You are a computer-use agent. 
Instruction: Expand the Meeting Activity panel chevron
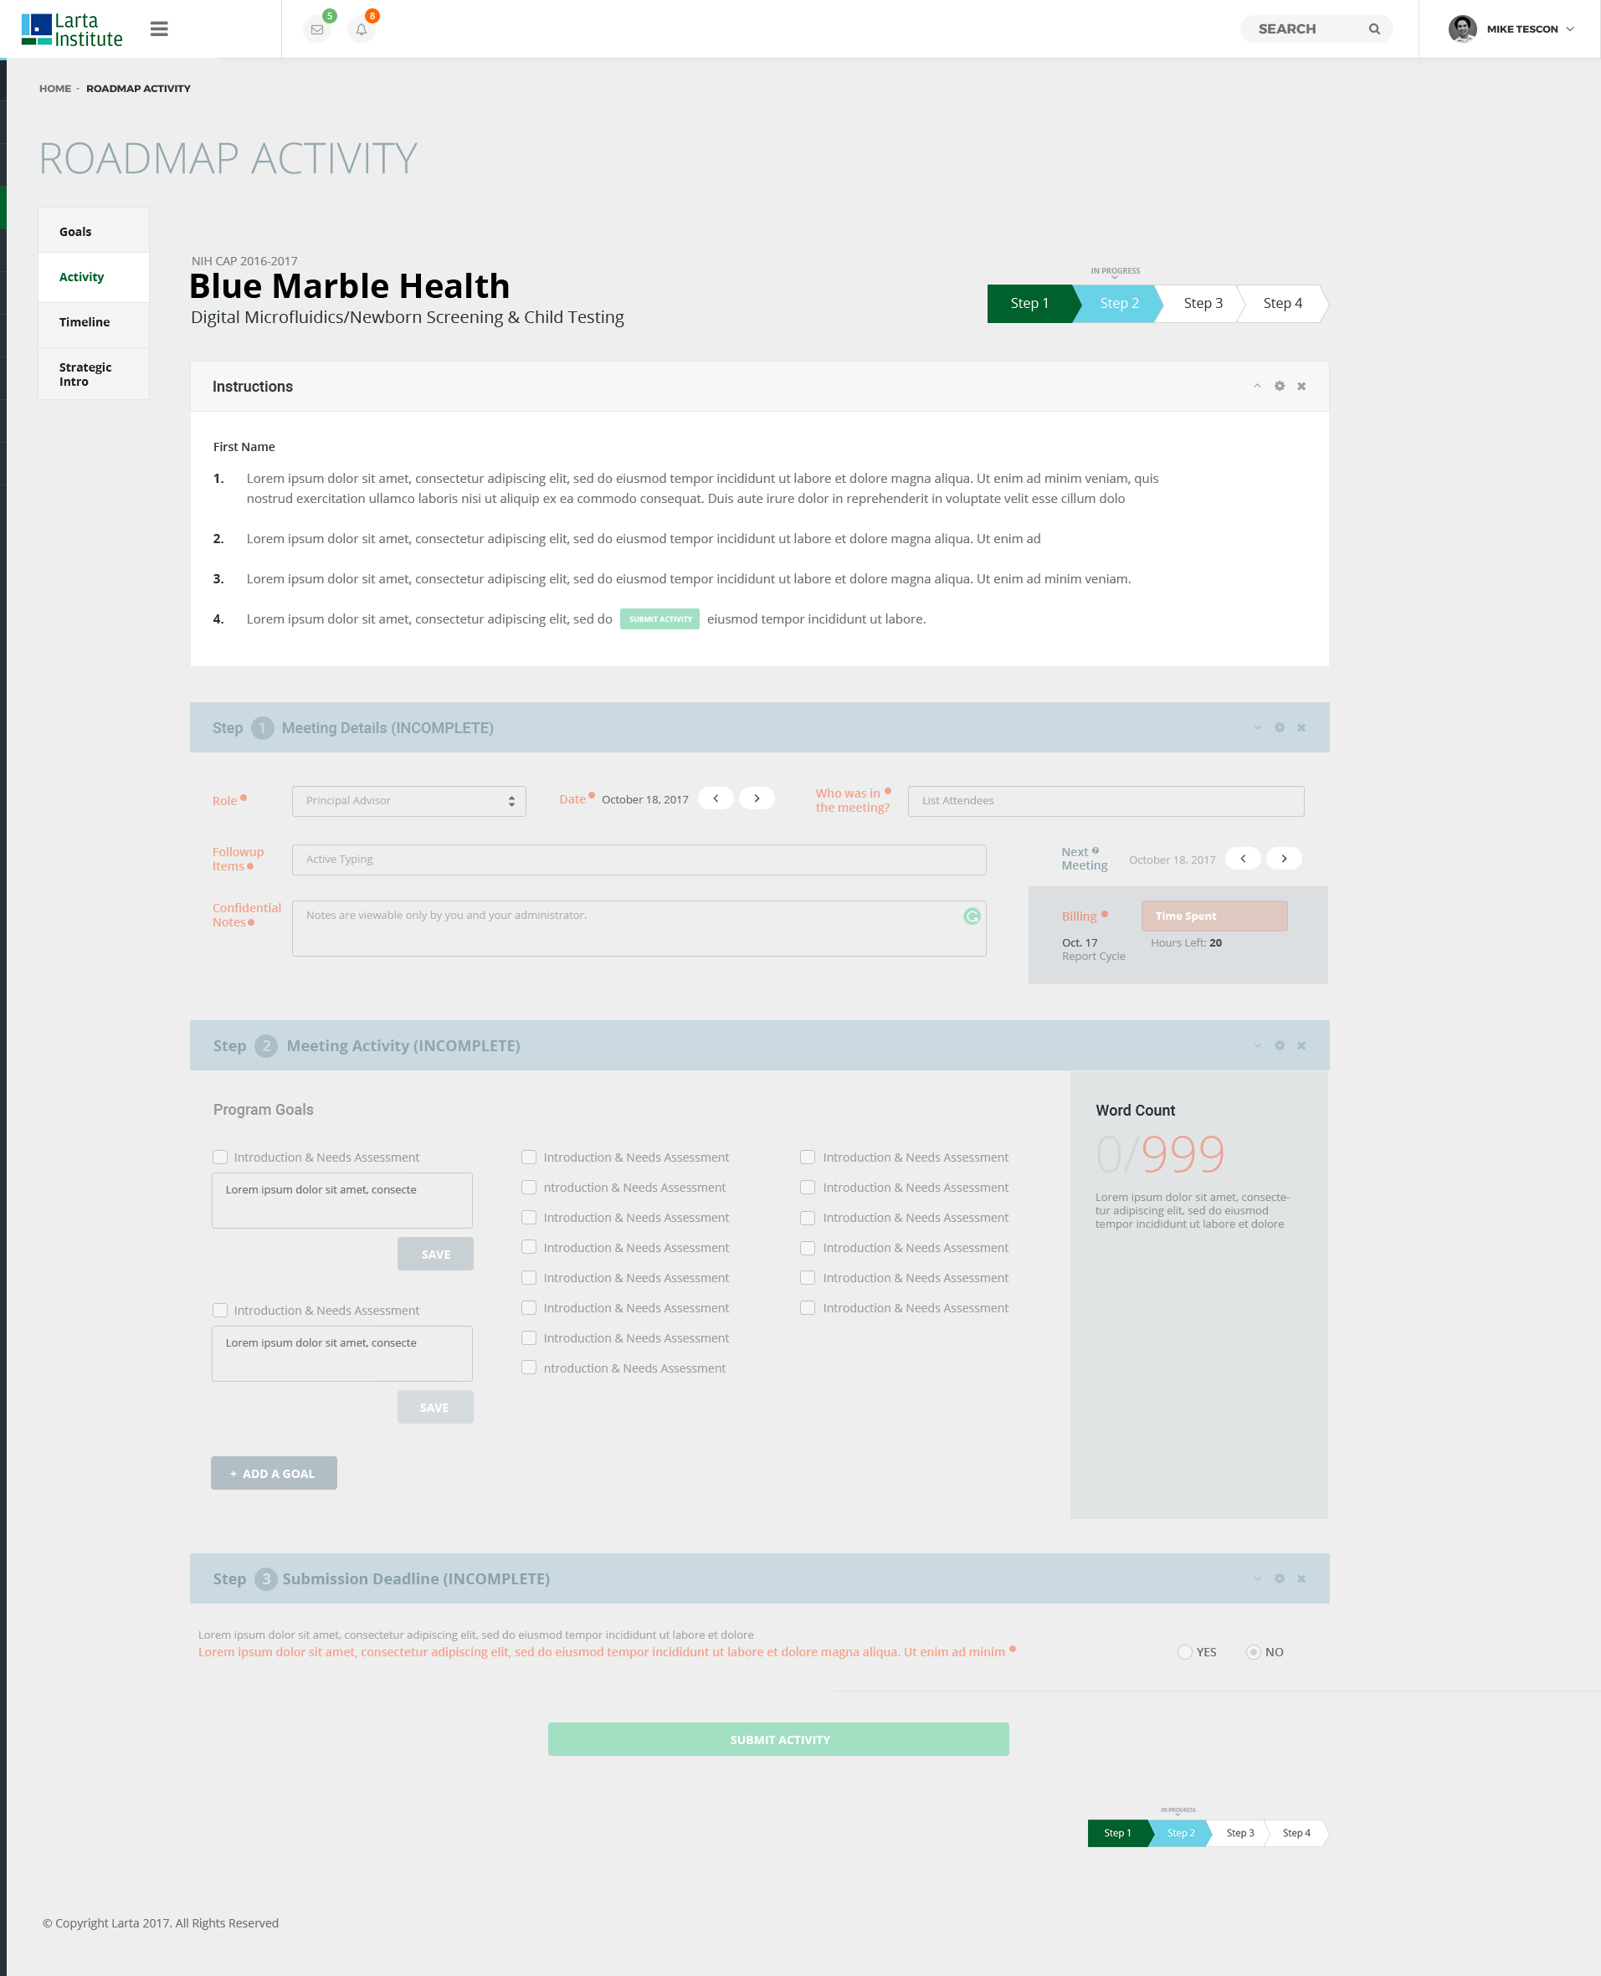point(1257,1045)
